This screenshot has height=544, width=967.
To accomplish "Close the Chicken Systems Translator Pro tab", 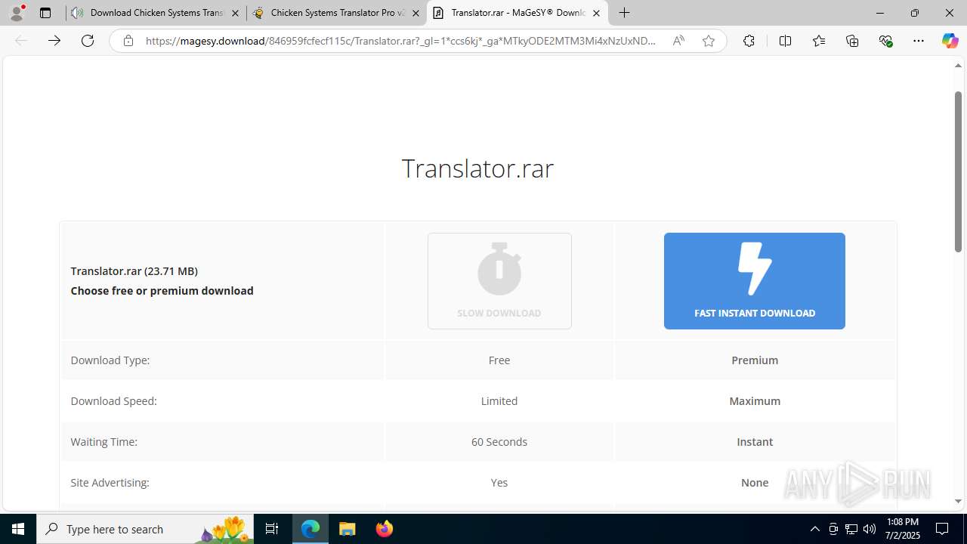I will coord(416,13).
